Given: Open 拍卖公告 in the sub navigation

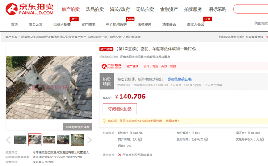Looking at the screenshot, I should 36,24.
